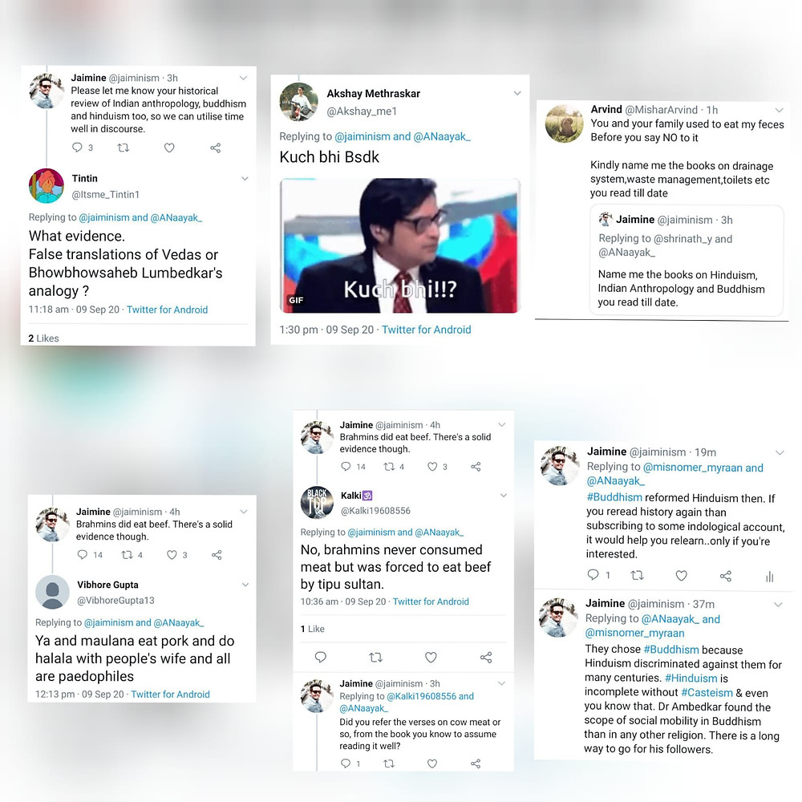Open Tintin tweet options chevron
The height and width of the screenshot is (802, 802).
245,179
